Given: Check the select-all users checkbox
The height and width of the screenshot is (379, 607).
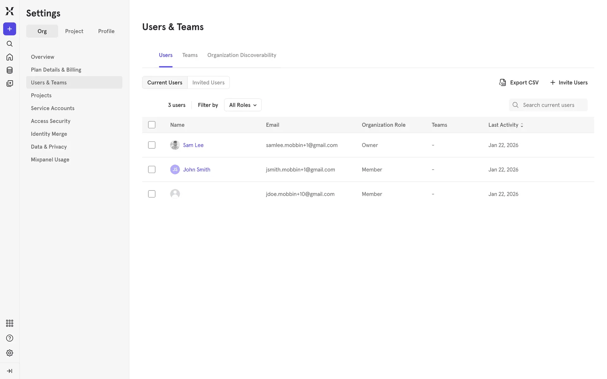Looking at the screenshot, I should [152, 125].
